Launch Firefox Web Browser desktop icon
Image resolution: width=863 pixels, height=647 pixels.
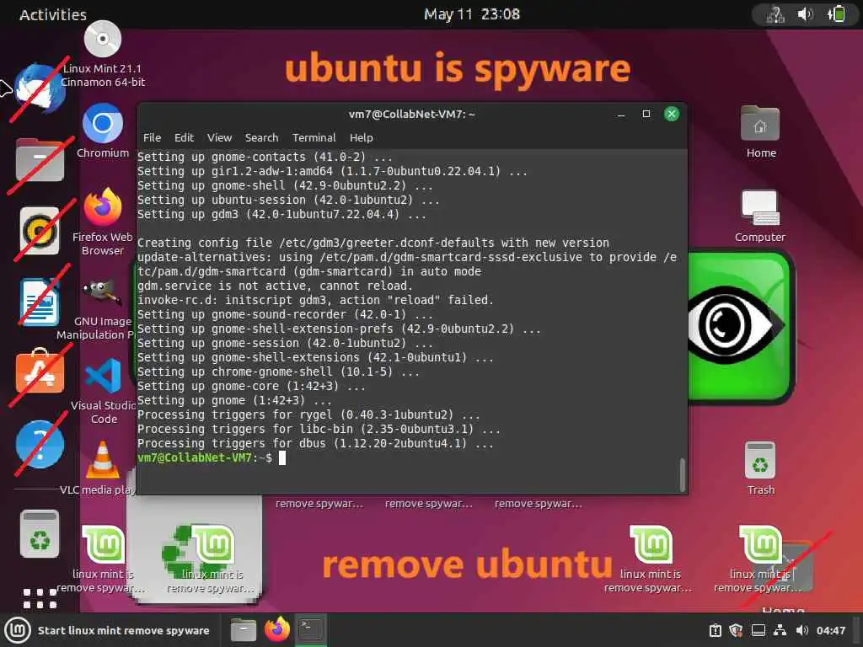pyautogui.click(x=102, y=207)
